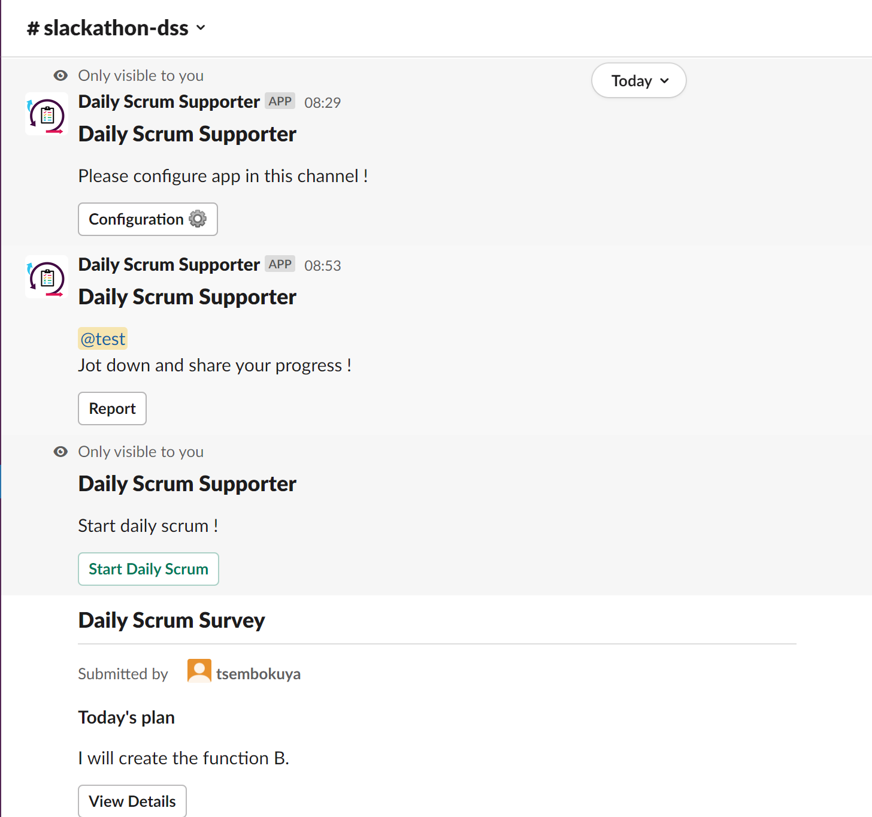Screen dimensions: 872x817
Task: Click the chevron beside the channel title
Action: pos(201,28)
